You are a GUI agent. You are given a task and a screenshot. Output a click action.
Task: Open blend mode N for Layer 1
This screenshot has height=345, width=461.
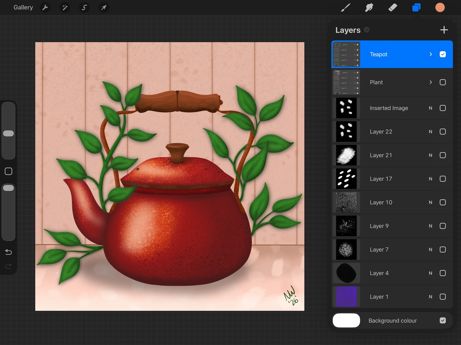(x=431, y=297)
